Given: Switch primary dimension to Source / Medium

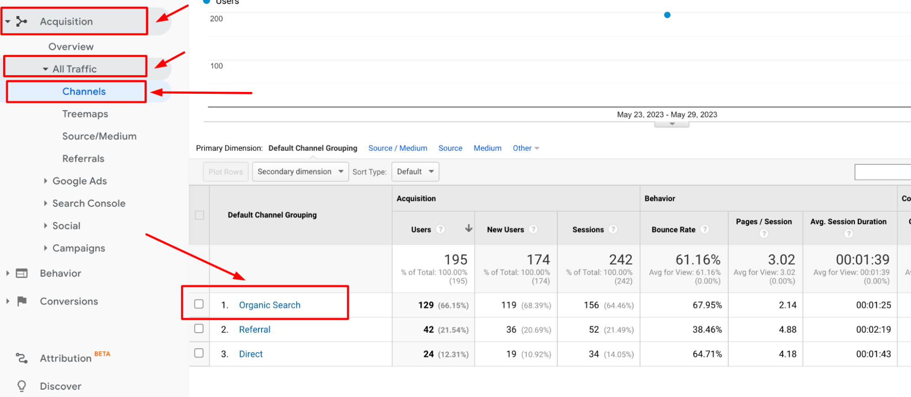Looking at the screenshot, I should tap(398, 148).
